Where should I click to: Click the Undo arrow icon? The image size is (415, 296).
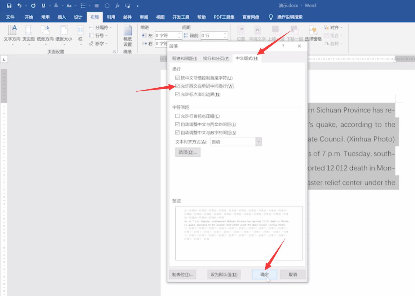pos(20,6)
